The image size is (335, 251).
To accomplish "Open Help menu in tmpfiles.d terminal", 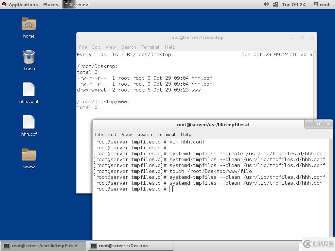I will [x=186, y=134].
